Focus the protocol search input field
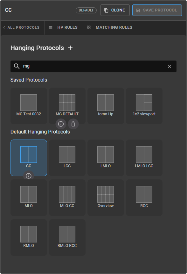This screenshot has height=274, width=187. point(93,66)
